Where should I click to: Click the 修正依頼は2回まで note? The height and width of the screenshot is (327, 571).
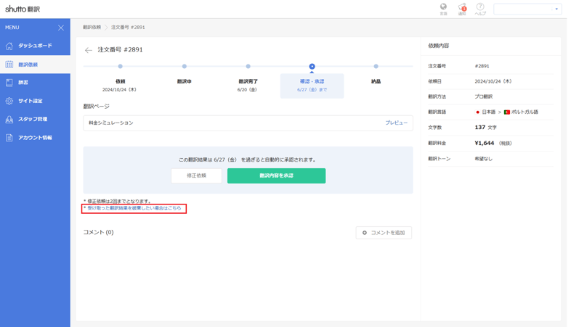coord(118,202)
